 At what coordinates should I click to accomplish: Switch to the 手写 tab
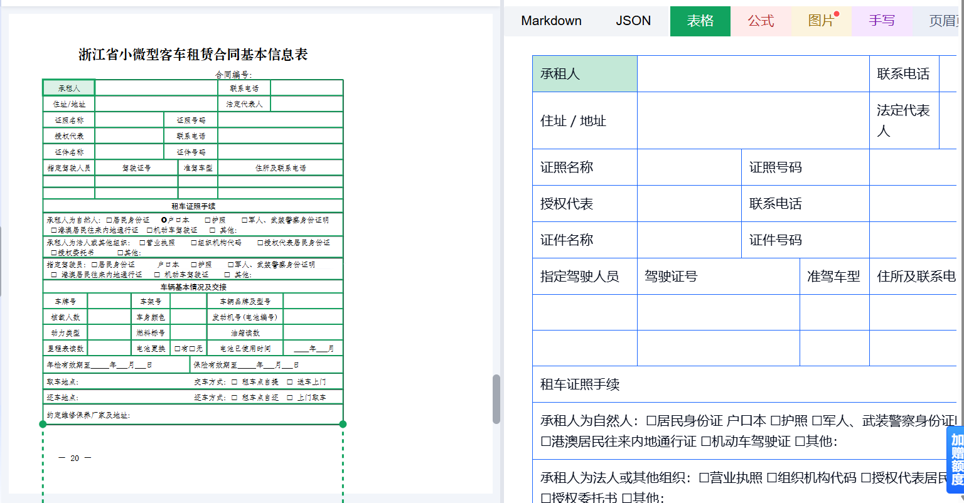[x=882, y=21]
